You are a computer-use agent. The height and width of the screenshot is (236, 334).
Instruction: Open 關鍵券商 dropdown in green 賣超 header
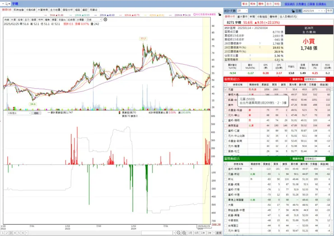315,159
